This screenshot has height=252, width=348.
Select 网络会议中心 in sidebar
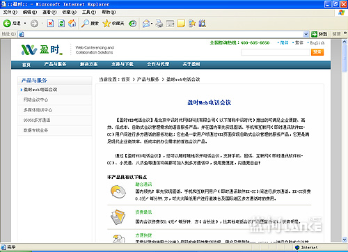pyautogui.click(x=55, y=100)
